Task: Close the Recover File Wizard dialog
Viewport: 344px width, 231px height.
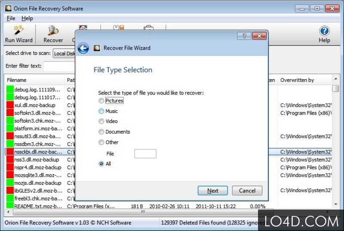Action: click(259, 36)
